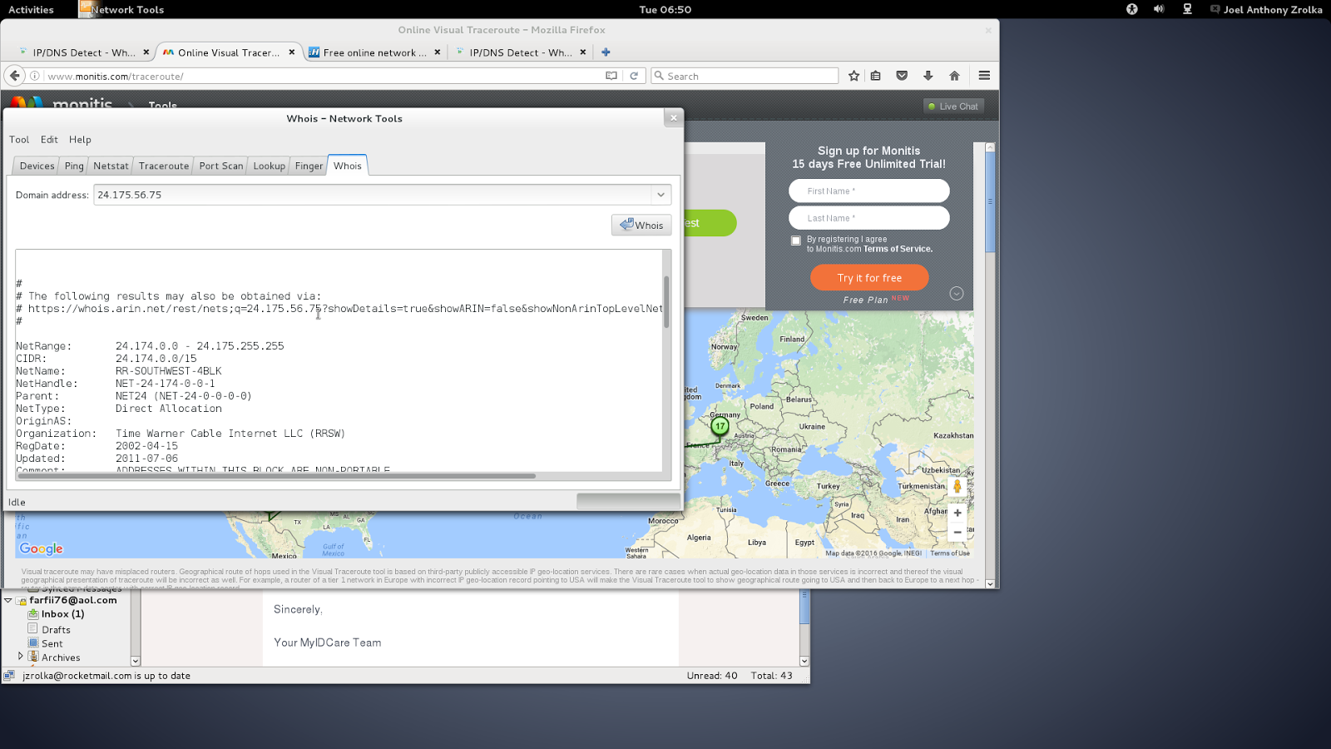1331x749 pixels.
Task: Select the Street View pegman icon
Action: tap(957, 486)
